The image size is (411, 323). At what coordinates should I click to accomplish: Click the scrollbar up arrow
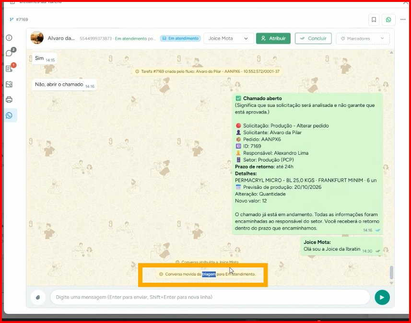pyautogui.click(x=391, y=52)
